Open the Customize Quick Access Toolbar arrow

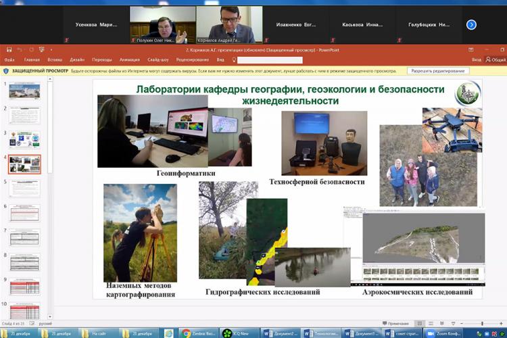click(x=51, y=50)
